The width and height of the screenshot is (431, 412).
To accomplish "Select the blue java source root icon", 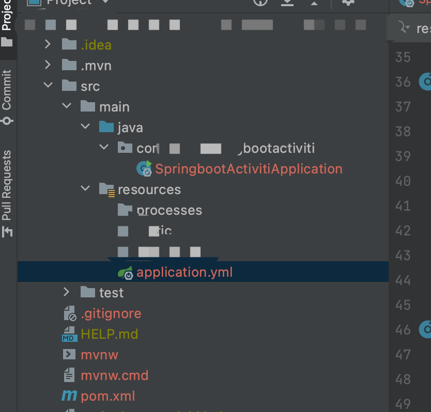I will 106,126.
